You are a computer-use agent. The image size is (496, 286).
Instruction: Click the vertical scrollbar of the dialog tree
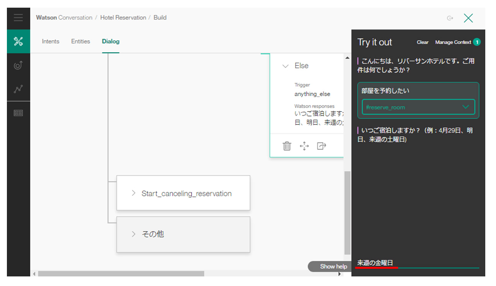347,213
